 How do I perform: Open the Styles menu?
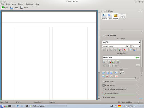coord(21,4)
